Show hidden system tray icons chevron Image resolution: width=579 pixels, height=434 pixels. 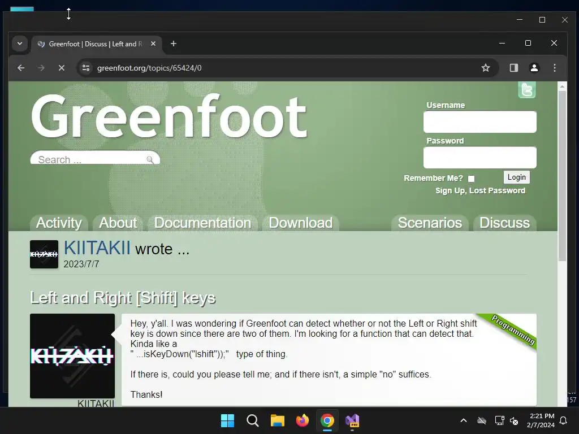tap(464, 420)
